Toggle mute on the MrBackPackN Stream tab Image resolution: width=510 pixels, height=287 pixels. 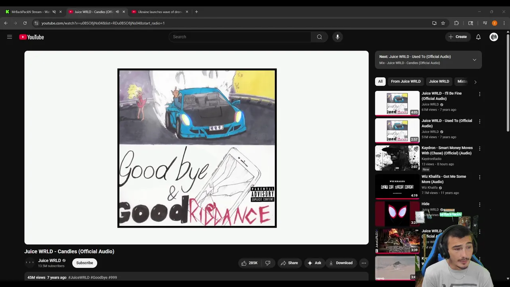54,12
